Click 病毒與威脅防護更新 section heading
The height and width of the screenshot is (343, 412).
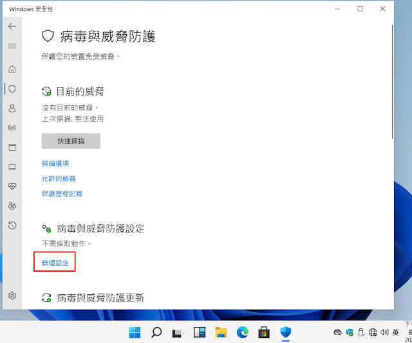click(100, 297)
